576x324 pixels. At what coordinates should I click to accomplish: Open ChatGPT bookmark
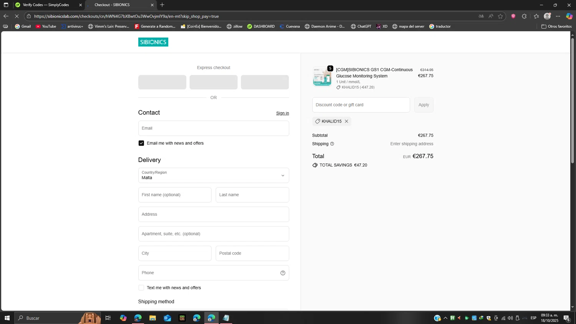click(361, 26)
